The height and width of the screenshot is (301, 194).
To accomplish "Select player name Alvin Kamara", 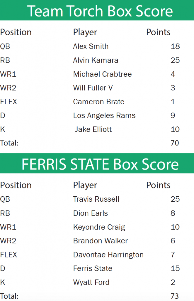I will pos(96,60).
